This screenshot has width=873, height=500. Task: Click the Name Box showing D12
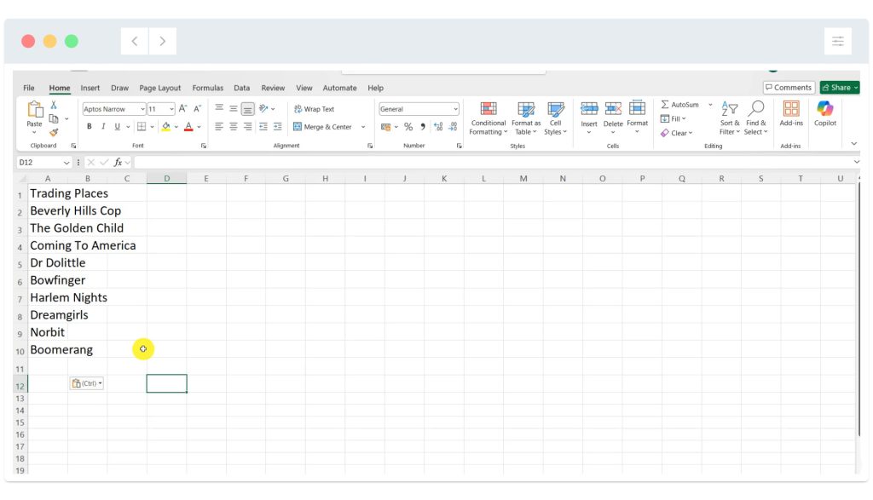pyautogui.click(x=43, y=163)
